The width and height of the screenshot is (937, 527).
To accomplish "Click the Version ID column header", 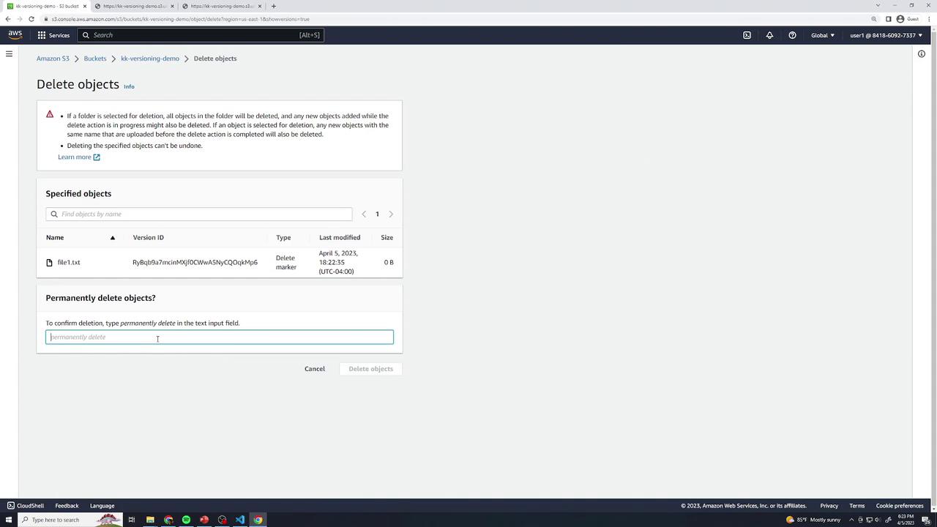I will (x=148, y=238).
